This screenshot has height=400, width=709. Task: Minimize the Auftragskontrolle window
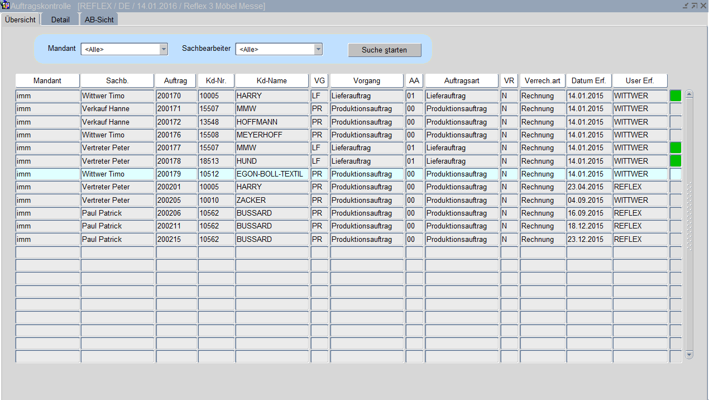click(685, 6)
